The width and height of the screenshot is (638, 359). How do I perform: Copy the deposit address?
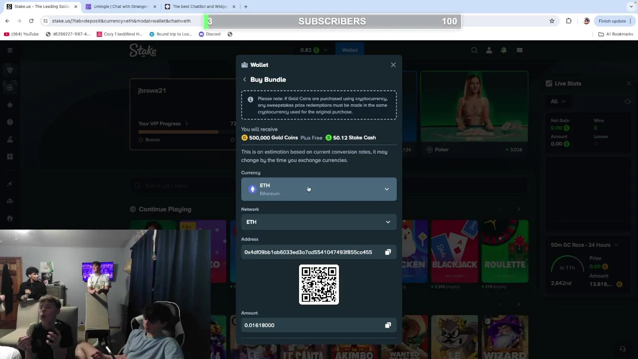tap(388, 252)
